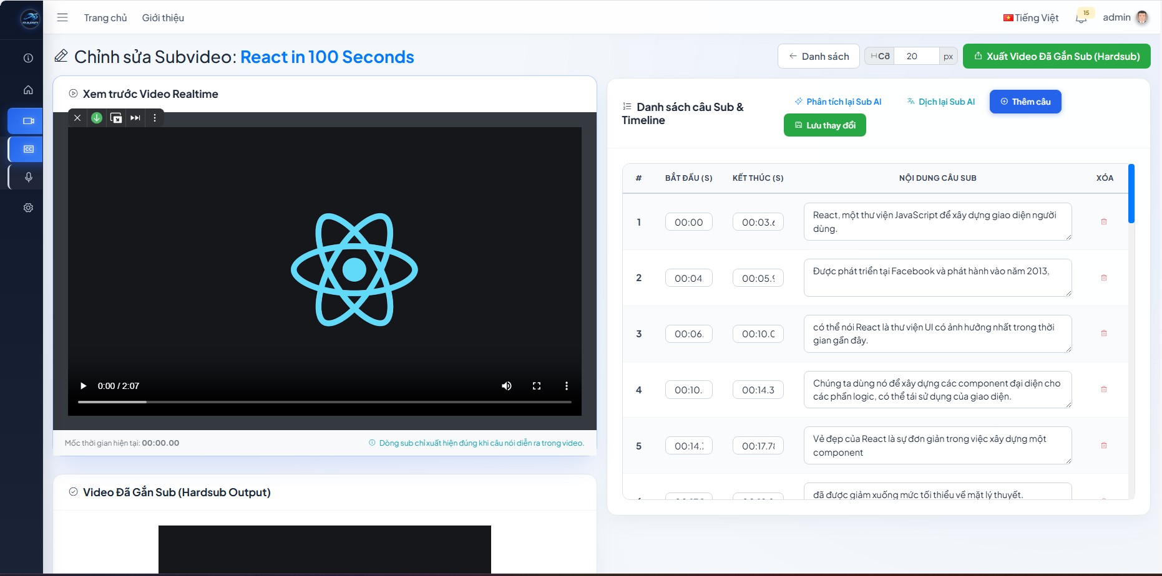Click the title 'React in 100 Seconds'
1162x576 pixels.
[327, 57]
